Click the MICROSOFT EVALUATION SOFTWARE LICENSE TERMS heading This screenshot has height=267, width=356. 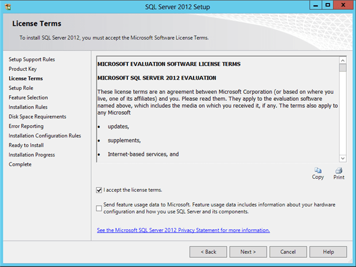169,64
